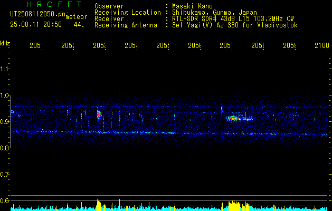Click the strong meteor echo near 2057
Screen dimensions: 332x211
coord(239,118)
